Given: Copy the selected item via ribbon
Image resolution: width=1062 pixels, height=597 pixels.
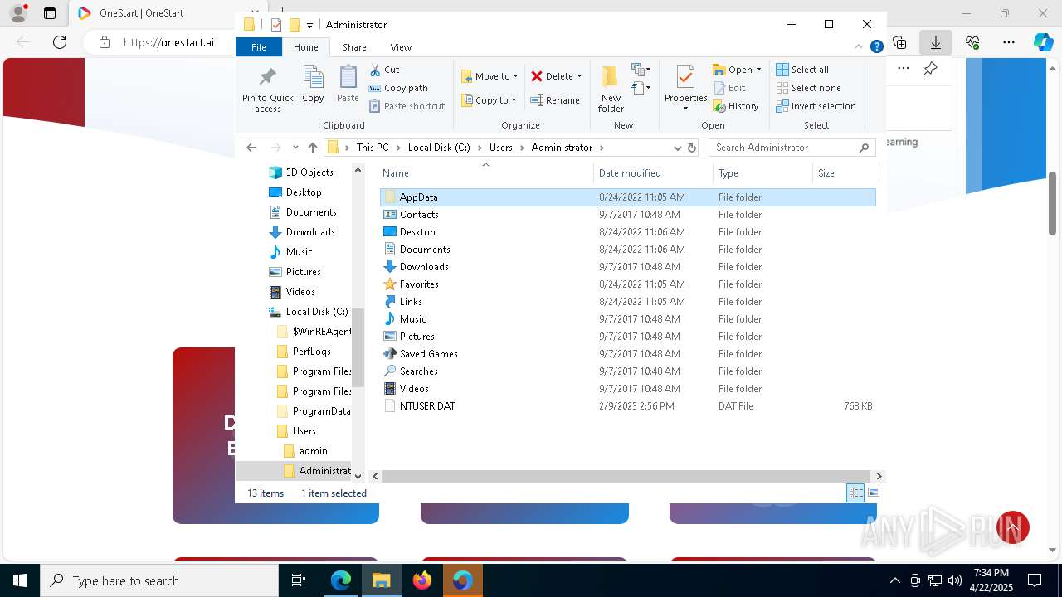Looking at the screenshot, I should coord(313,85).
